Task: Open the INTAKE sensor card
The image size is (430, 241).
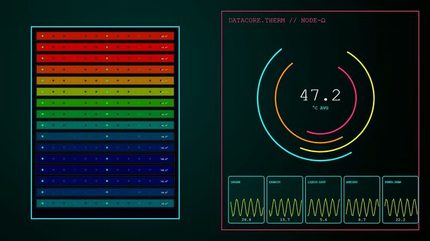Action: click(246, 199)
